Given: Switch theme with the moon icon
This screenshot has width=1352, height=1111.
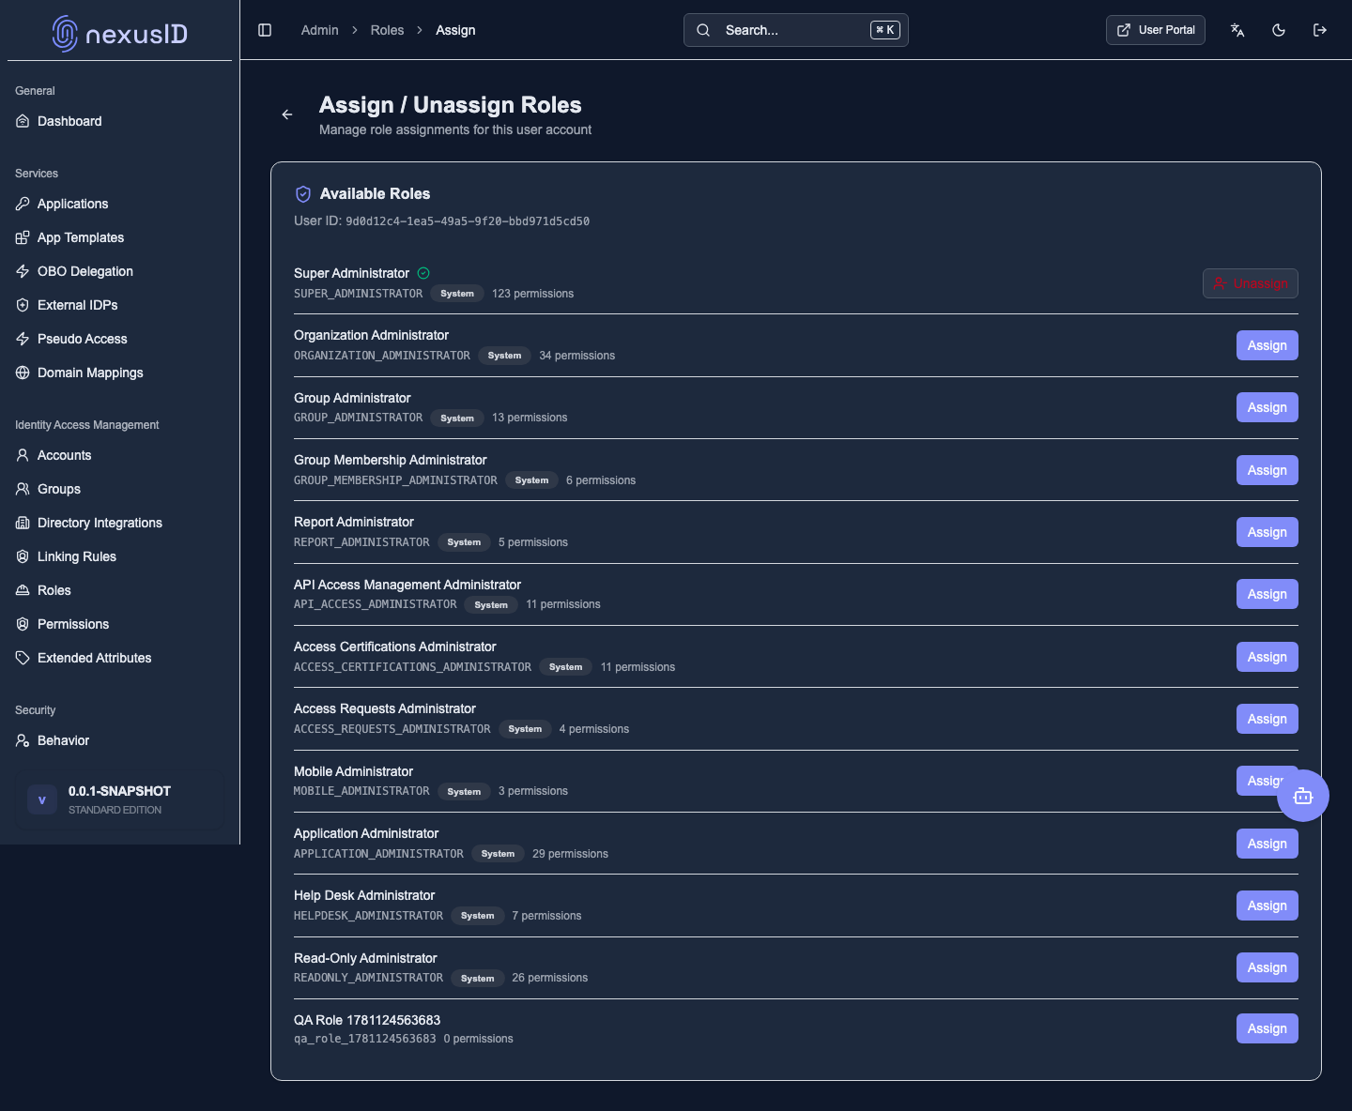Looking at the screenshot, I should [x=1279, y=30].
